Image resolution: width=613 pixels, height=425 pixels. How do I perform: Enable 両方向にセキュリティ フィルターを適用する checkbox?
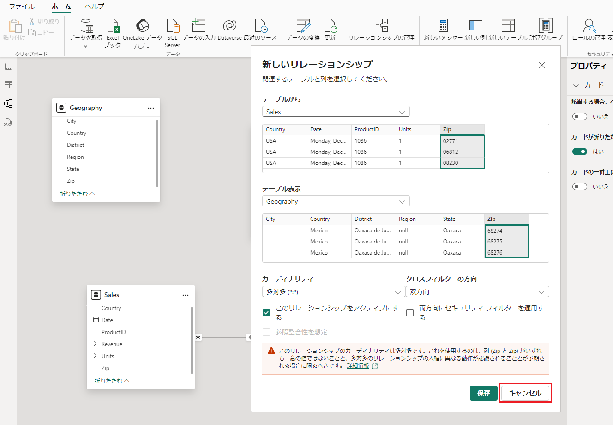click(410, 313)
